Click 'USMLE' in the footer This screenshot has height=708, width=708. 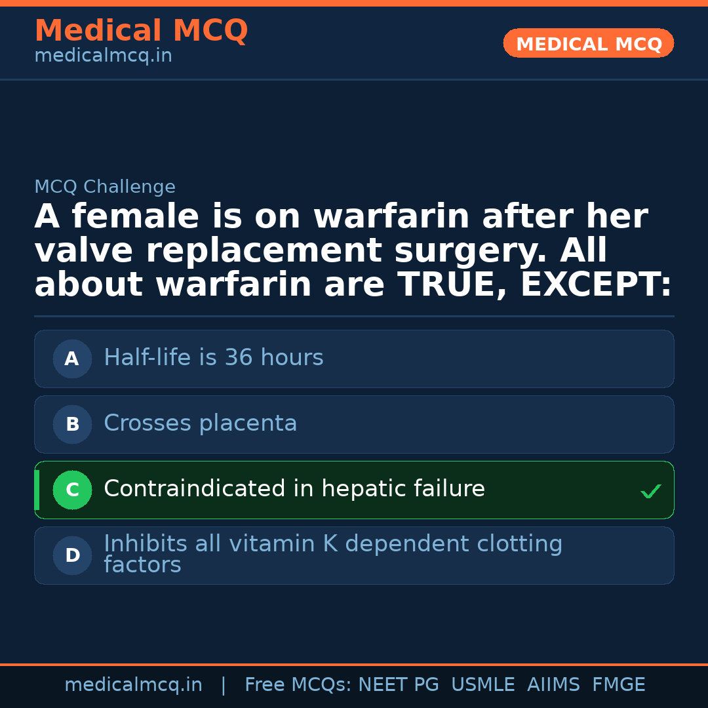pos(483,685)
